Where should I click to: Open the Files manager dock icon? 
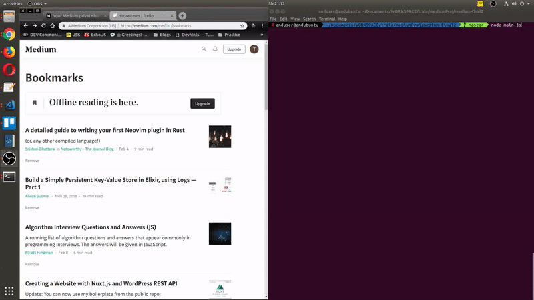[9, 17]
